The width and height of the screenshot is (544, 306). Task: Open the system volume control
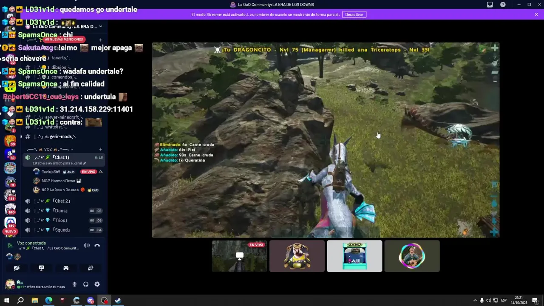(488, 300)
